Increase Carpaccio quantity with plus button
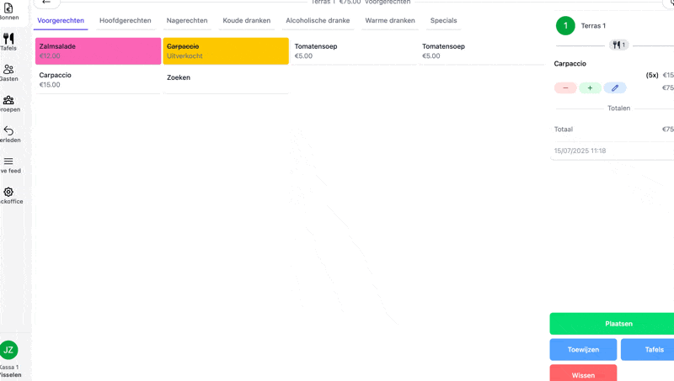This screenshot has width=674, height=381. pyautogui.click(x=590, y=88)
